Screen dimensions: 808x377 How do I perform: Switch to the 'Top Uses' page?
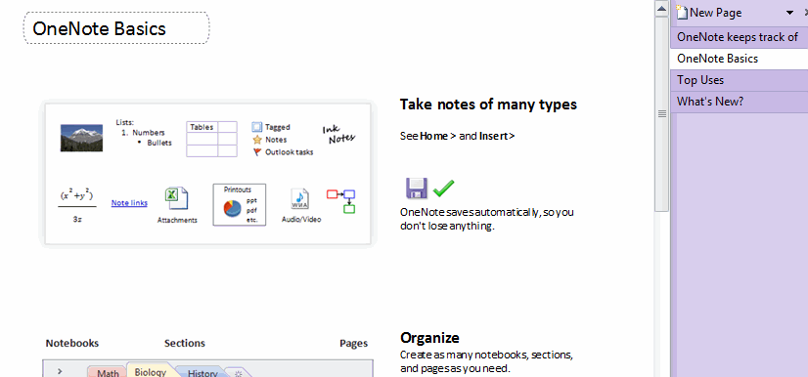click(739, 80)
